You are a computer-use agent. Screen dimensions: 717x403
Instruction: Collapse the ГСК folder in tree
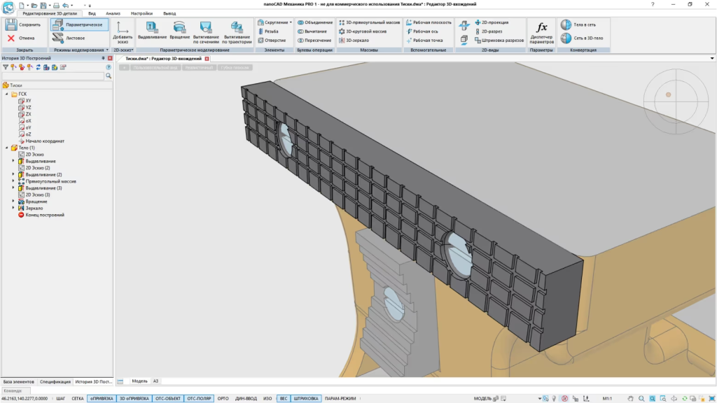click(x=6, y=94)
